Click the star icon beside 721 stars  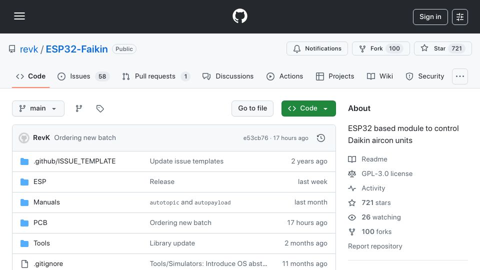point(352,202)
